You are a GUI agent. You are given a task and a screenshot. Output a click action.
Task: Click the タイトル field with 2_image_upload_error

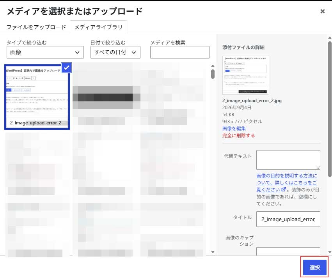(x=288, y=219)
